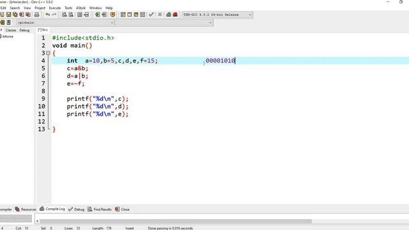Click the 'Insert' mode status bar entry
The image size is (409, 230).
click(130, 228)
